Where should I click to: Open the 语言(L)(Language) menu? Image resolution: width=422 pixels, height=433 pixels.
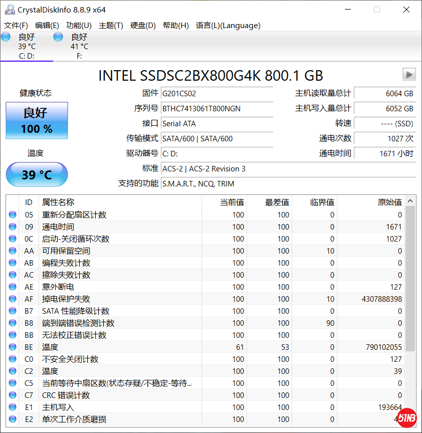pyautogui.click(x=228, y=26)
